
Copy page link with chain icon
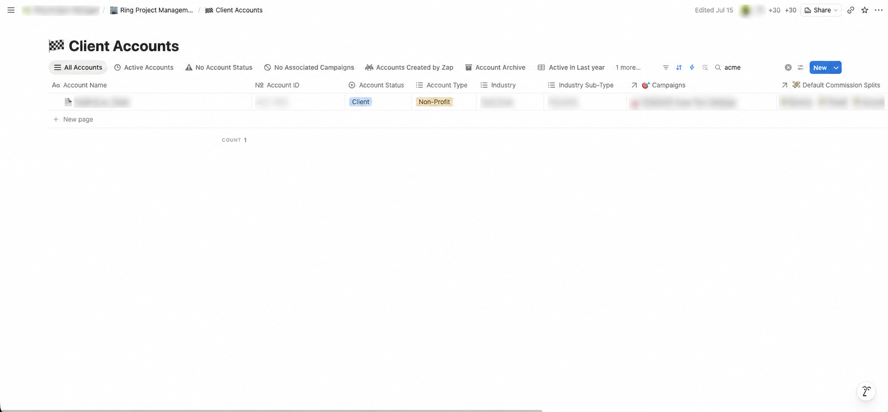[850, 10]
